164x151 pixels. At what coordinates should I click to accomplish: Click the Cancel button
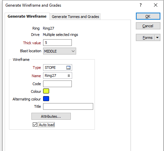pyautogui.click(x=148, y=26)
